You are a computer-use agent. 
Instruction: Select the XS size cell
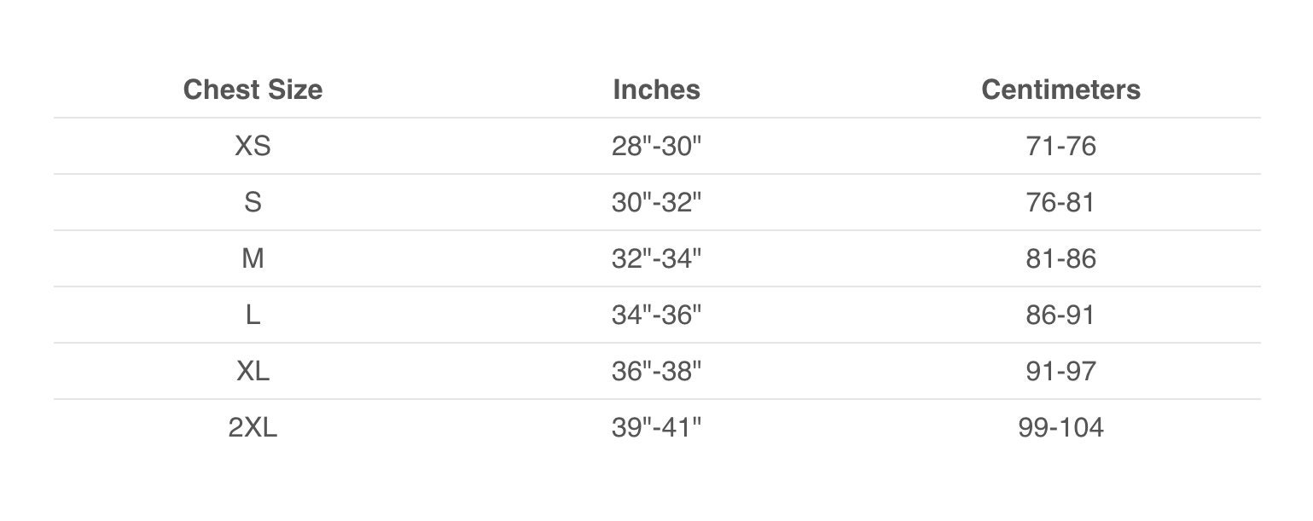253,146
